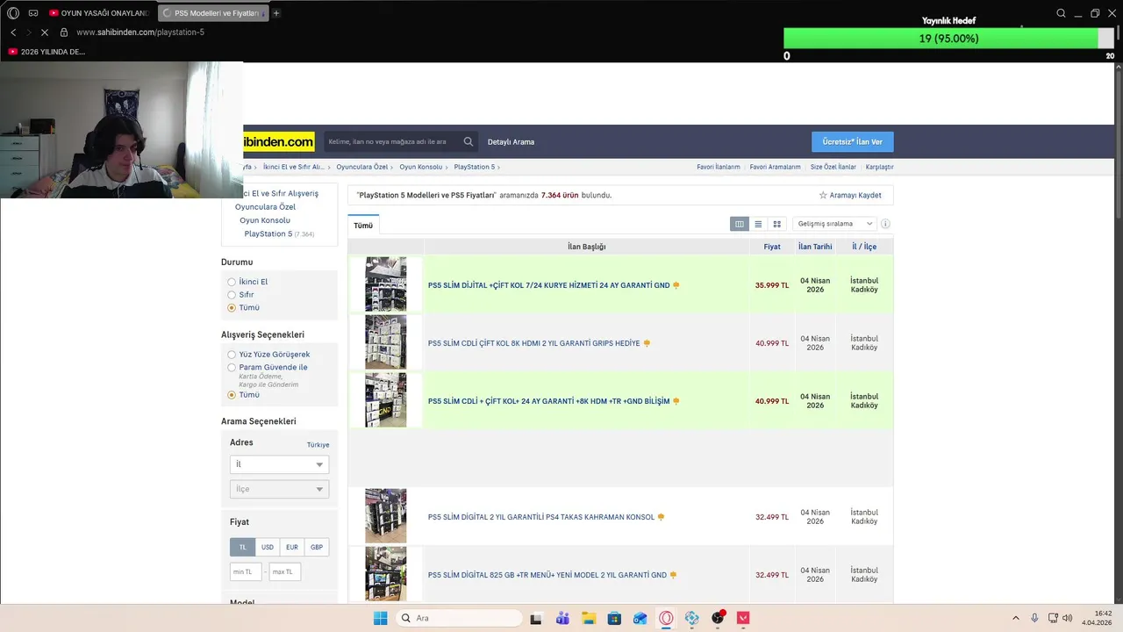Open Oyun Konsolu category in sidebar
The width and height of the screenshot is (1123, 632).
[265, 220]
